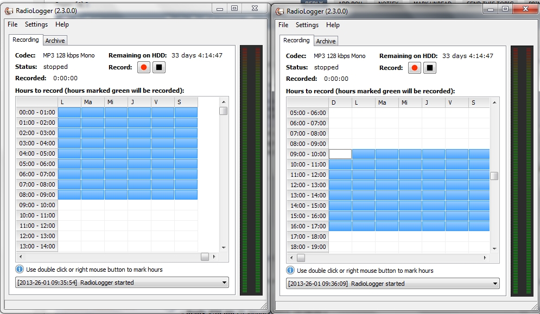The width and height of the screenshot is (540, 314).
Task: Expand the log dropdown in right window
Action: pos(495,284)
